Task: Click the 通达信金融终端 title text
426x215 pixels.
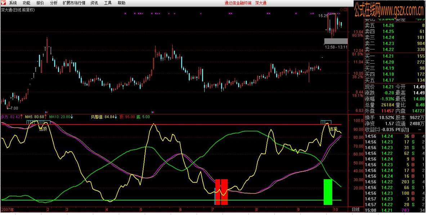Action: 238,3
